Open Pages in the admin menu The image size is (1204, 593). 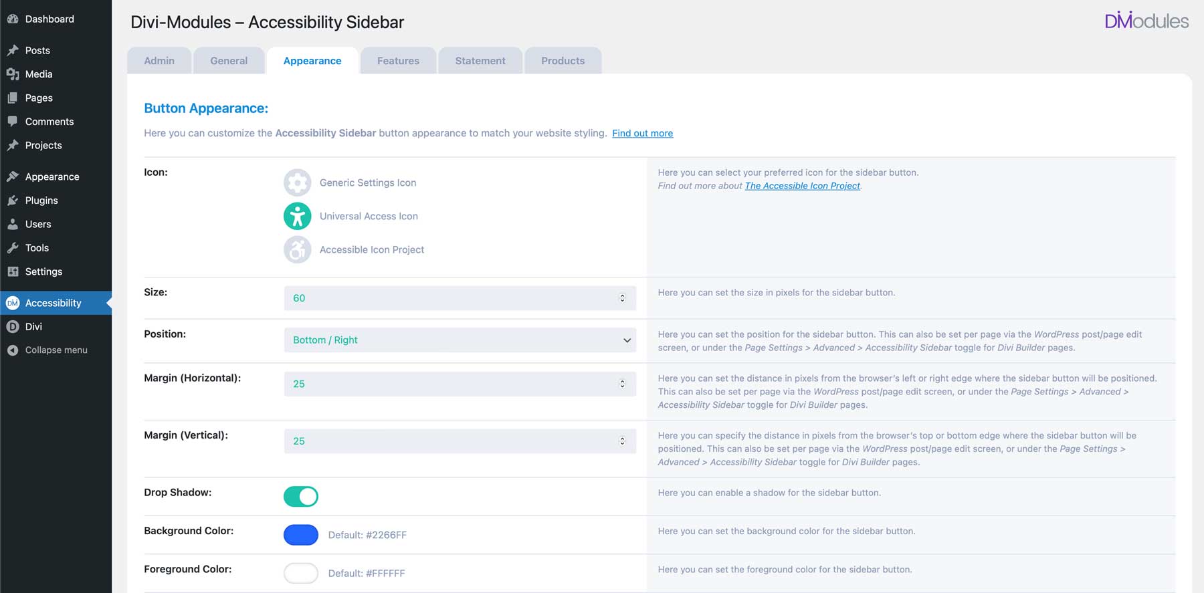pyautogui.click(x=56, y=98)
